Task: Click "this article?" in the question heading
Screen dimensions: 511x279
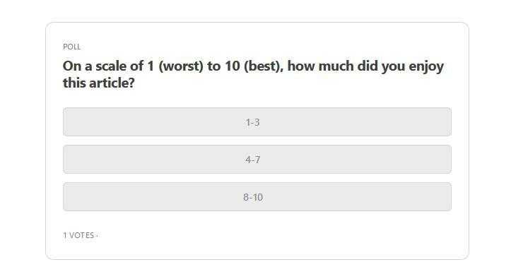Action: pyautogui.click(x=99, y=83)
